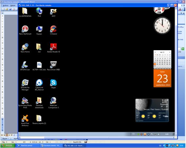This screenshot has width=186, height=148.
Task: Click Español language in Word status bar
Action: 77,142
